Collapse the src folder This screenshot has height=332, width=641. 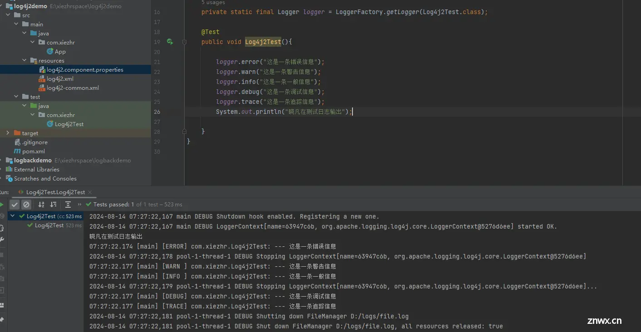coord(8,15)
